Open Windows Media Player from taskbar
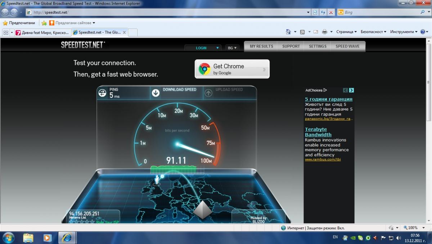This screenshot has height=244, width=432. tap(47, 238)
